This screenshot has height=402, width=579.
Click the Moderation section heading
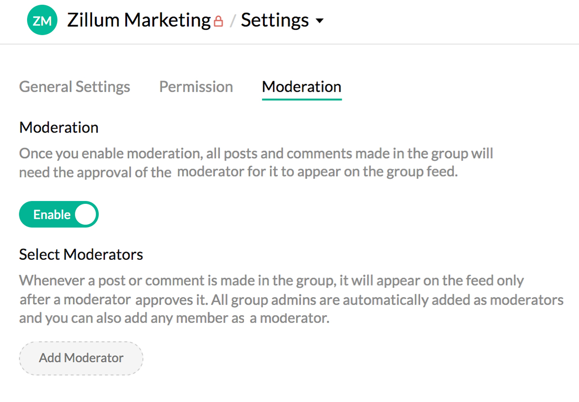[x=59, y=128]
